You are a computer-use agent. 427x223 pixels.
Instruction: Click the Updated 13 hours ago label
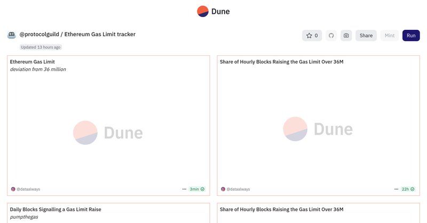[41, 47]
